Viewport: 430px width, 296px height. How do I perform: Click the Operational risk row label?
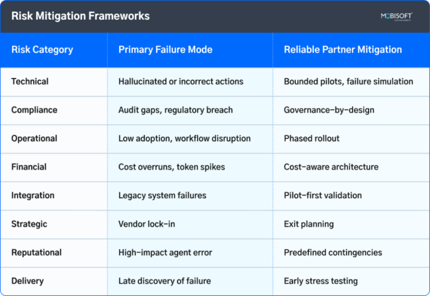click(34, 139)
